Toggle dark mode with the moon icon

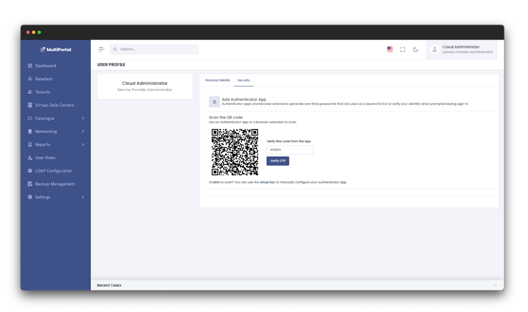416,49
